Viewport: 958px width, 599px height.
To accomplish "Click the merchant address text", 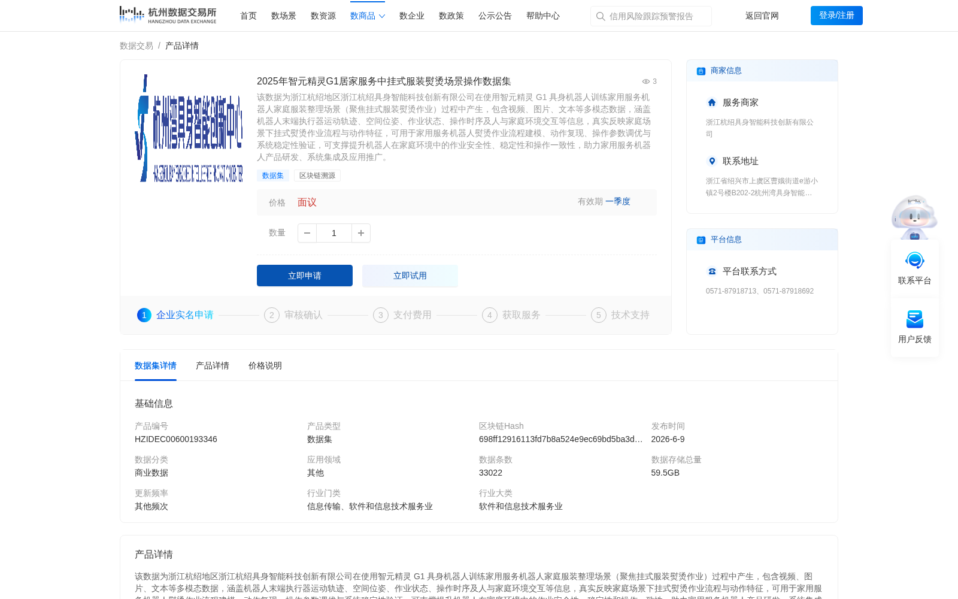I will pos(762,187).
